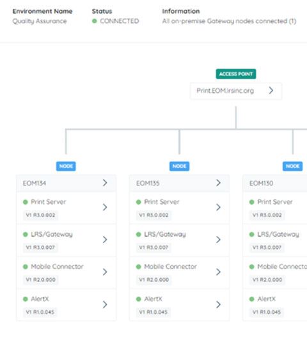Click version V1 R3.0.002 tag in EOM135
307x337 pixels.
153,215
